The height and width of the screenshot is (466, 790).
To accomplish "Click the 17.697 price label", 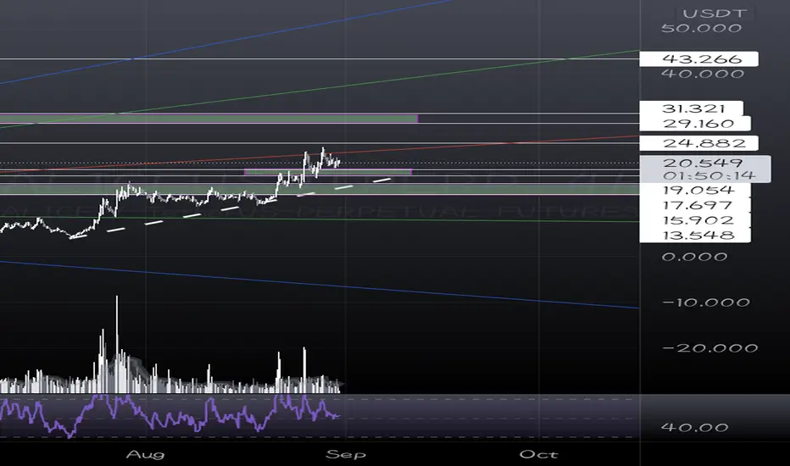I will 695,205.
